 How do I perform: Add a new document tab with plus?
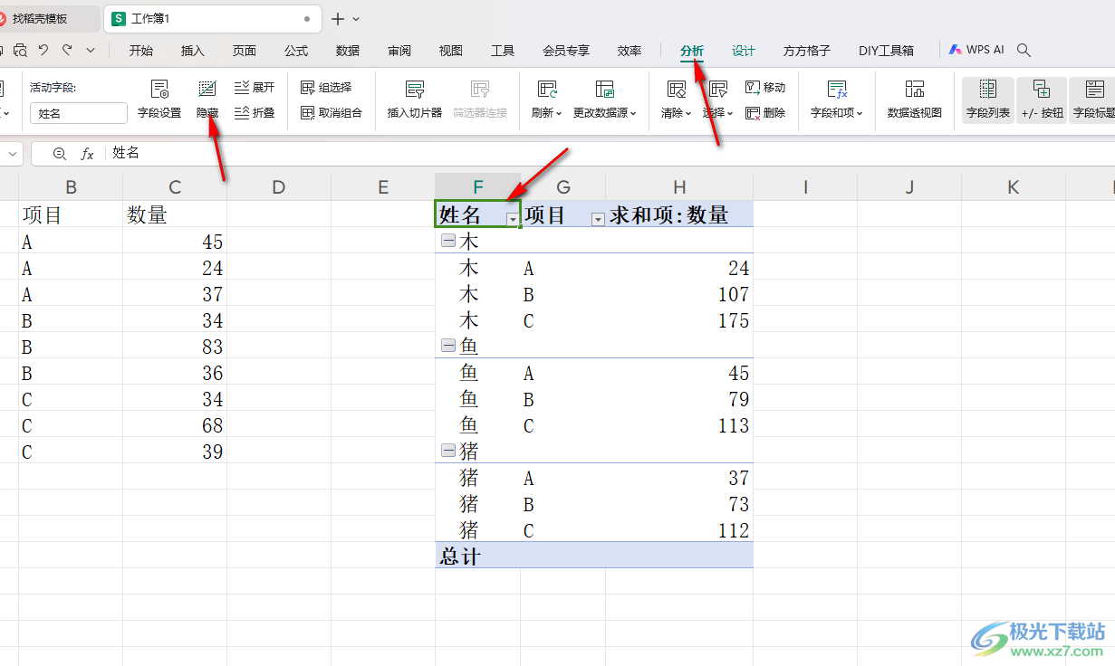pyautogui.click(x=338, y=19)
